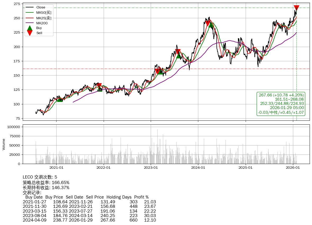Click the green buy marker near January 2021
The width and height of the screenshot is (312, 225).
pyautogui.click(x=60, y=99)
